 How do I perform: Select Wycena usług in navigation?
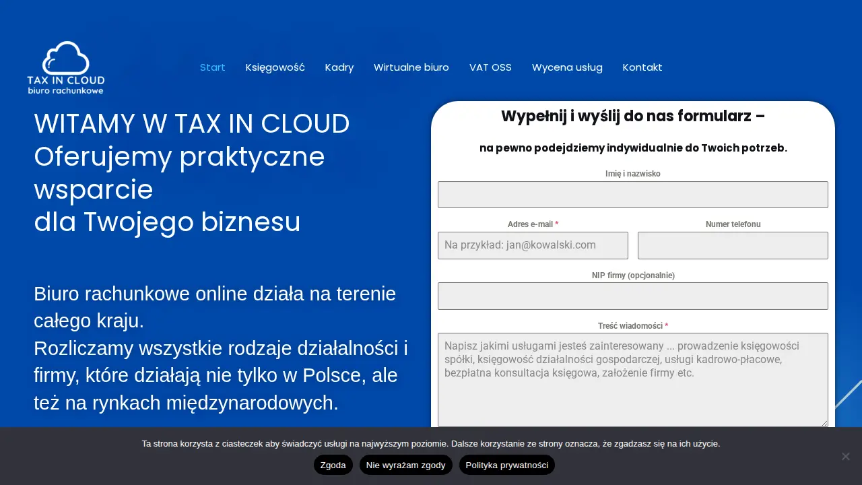(x=567, y=67)
